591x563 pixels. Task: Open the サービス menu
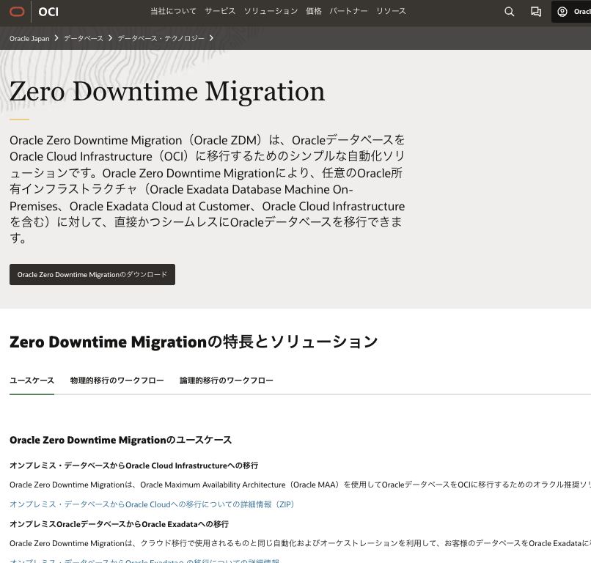(220, 12)
